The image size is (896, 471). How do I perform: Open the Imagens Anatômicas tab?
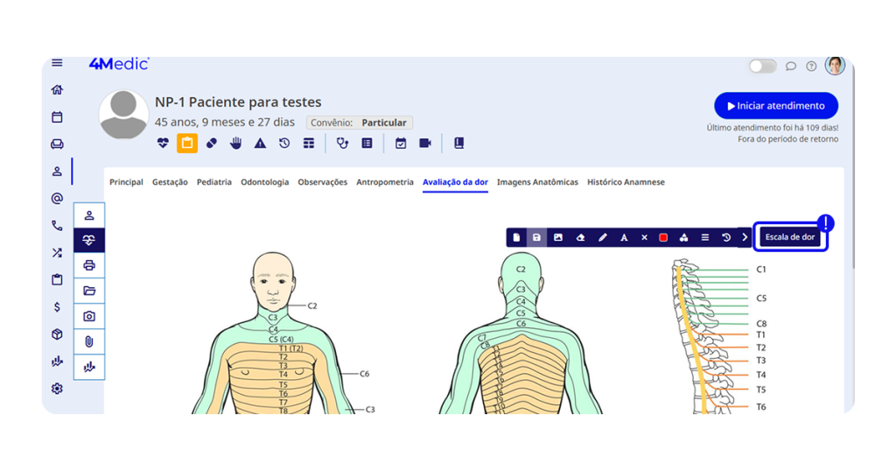(x=537, y=182)
